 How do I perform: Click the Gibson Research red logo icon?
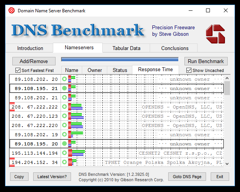point(215,33)
